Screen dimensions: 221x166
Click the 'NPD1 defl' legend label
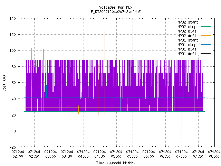[187, 54]
